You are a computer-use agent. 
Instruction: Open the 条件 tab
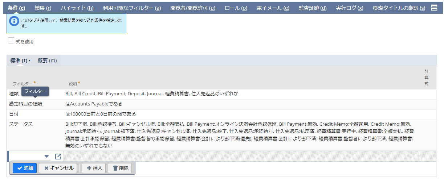pyautogui.click(x=16, y=8)
